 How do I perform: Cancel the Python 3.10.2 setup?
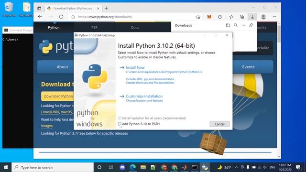coord(219,124)
